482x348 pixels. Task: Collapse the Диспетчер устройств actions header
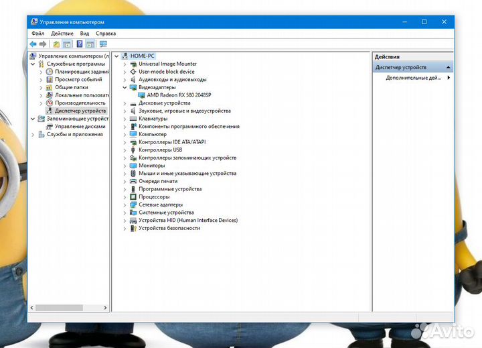[448, 68]
